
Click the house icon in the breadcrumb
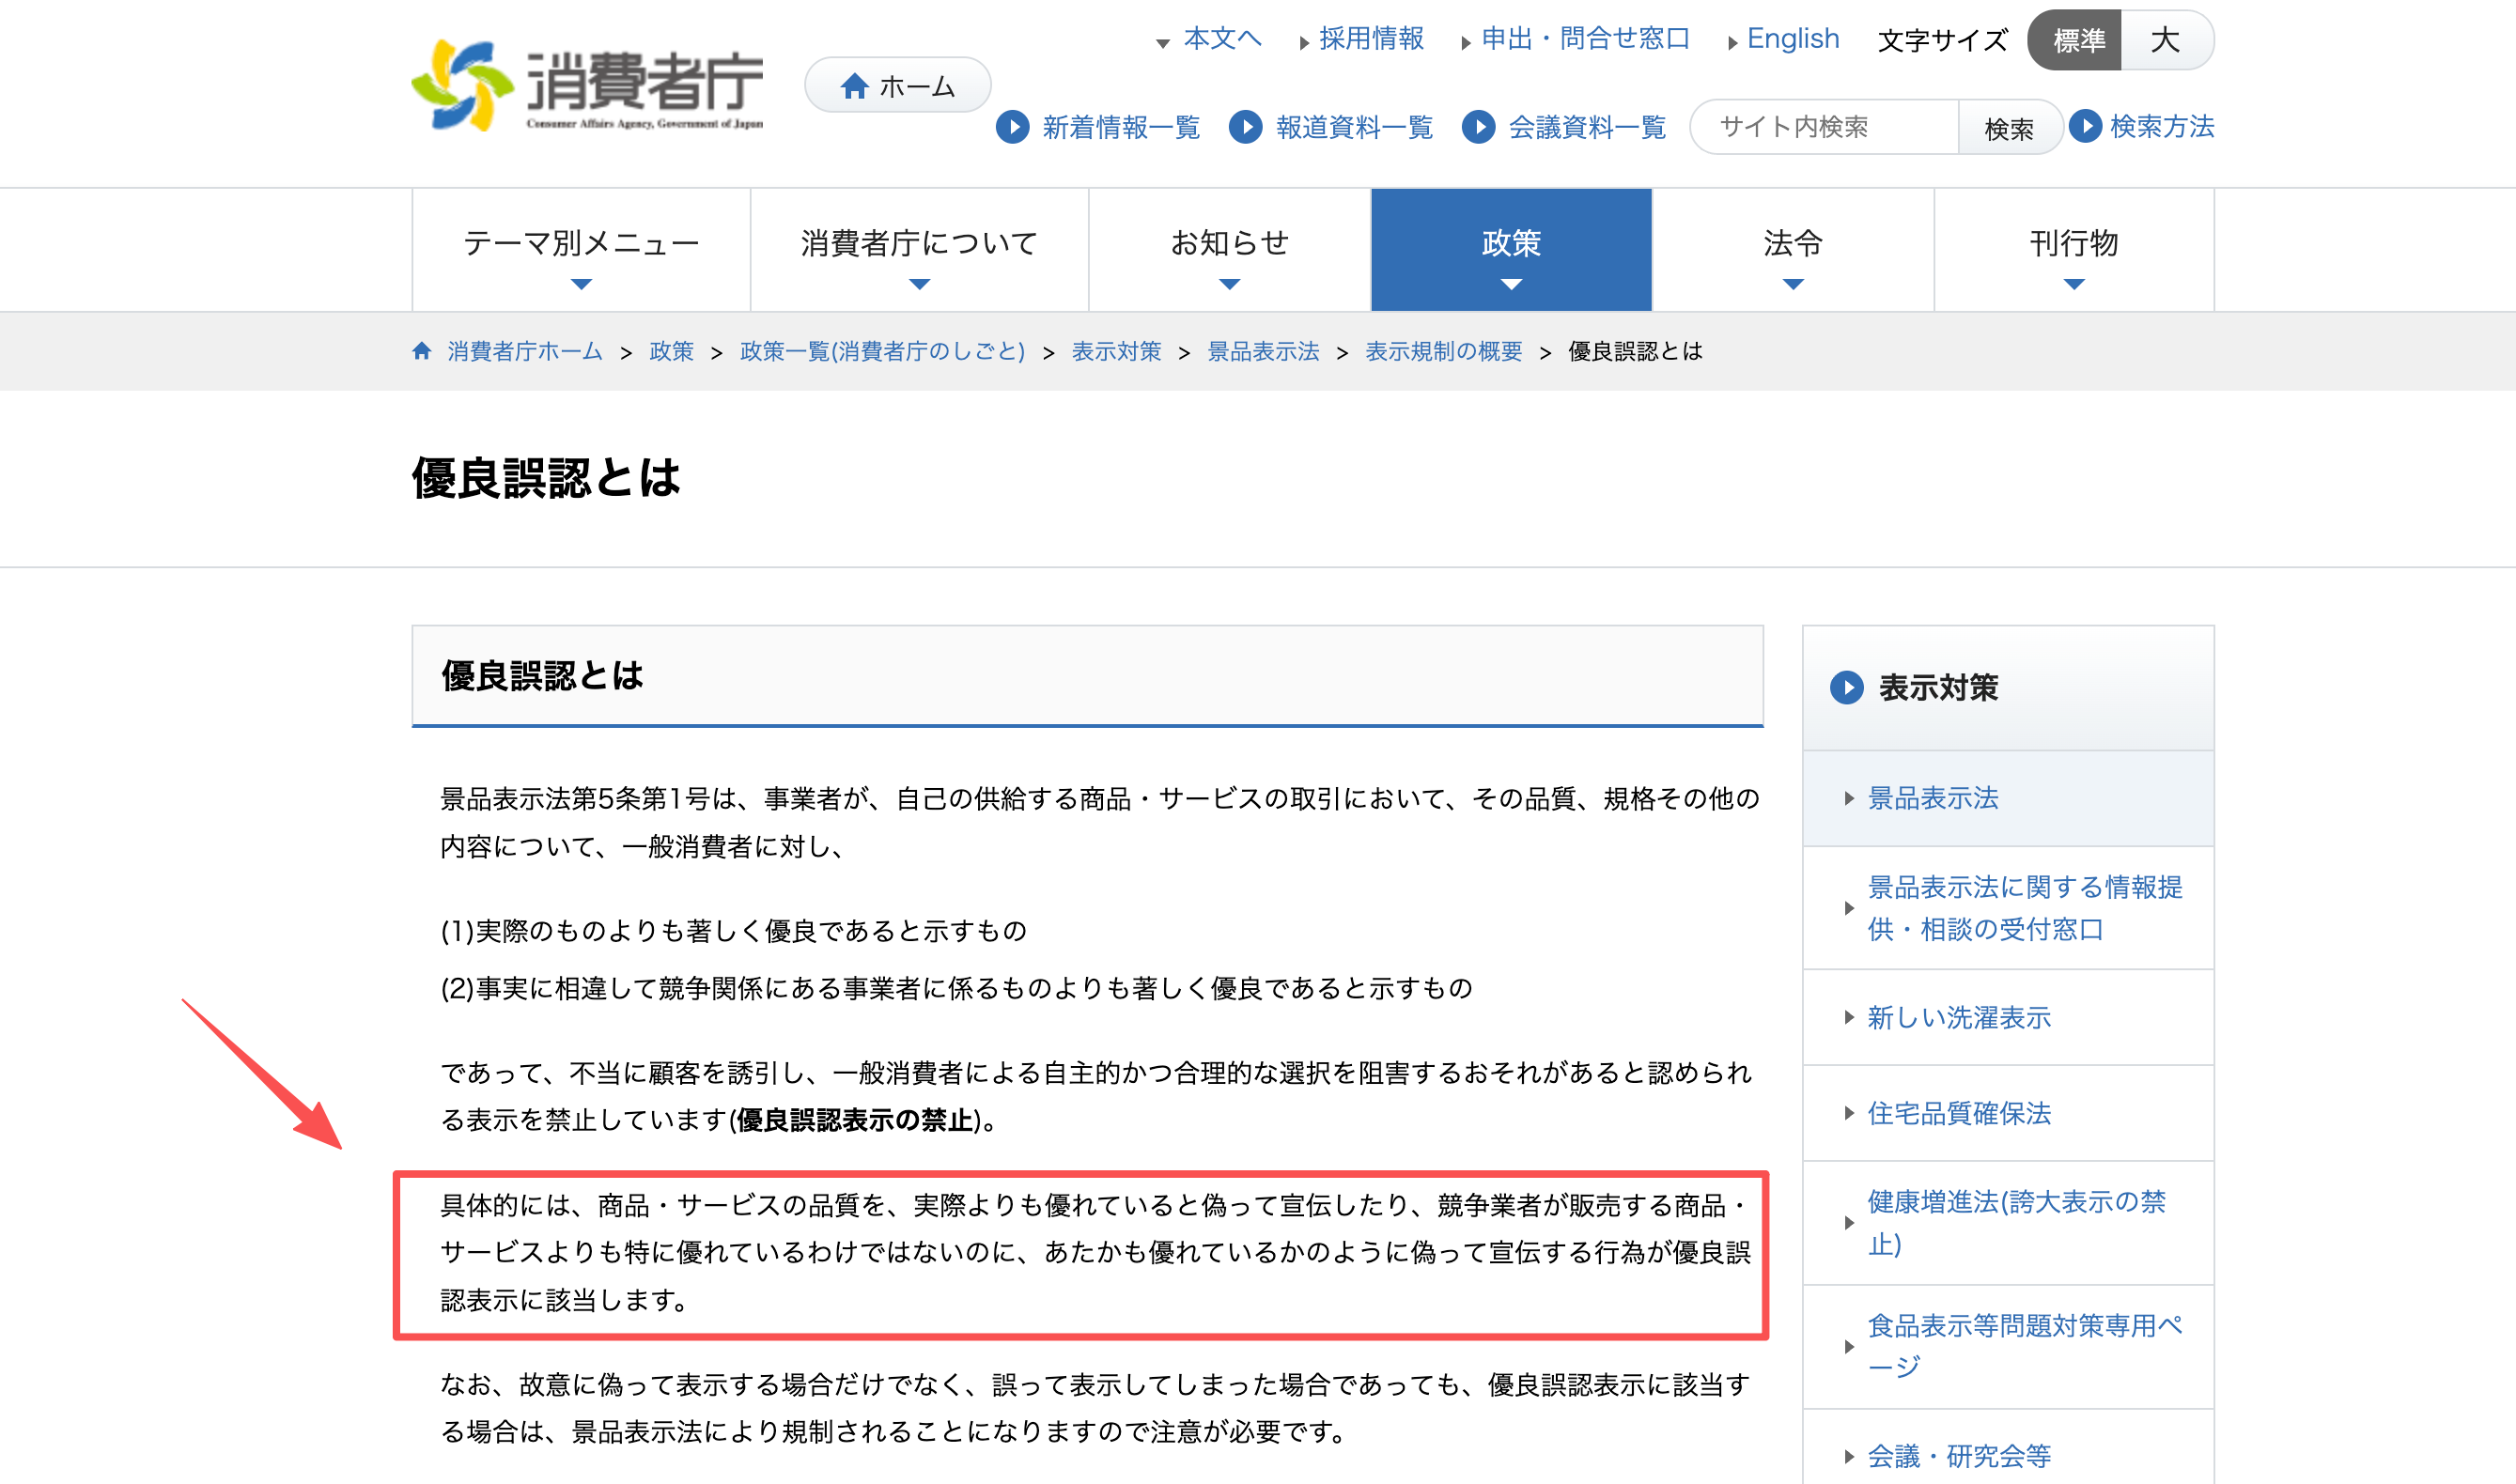tap(422, 351)
